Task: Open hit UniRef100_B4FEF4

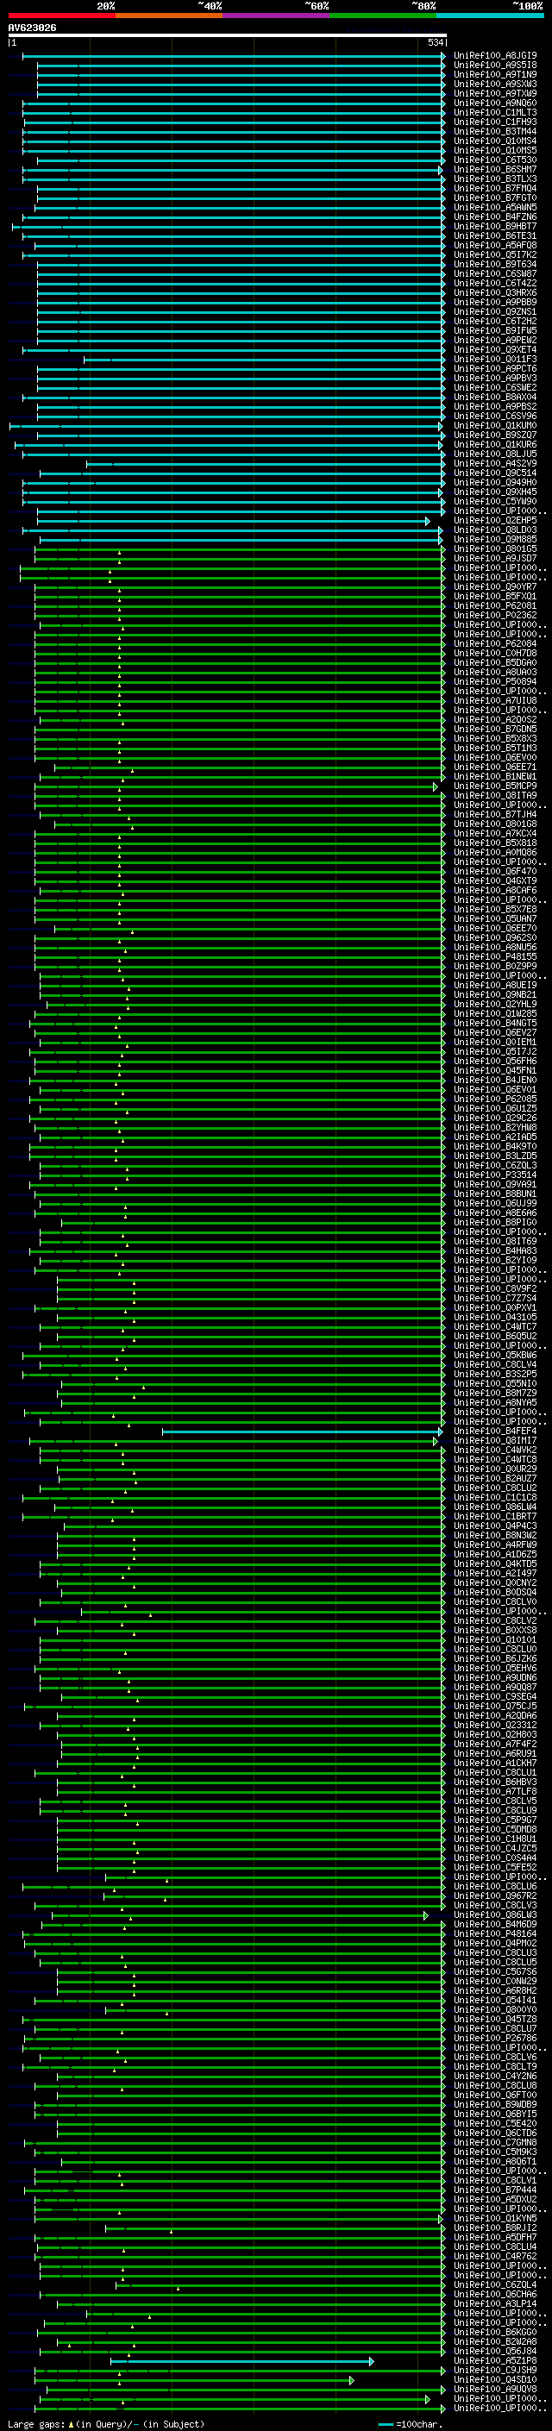Action: click(x=495, y=1432)
